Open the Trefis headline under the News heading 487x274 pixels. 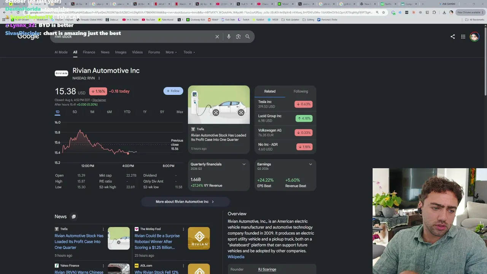tap(79, 242)
